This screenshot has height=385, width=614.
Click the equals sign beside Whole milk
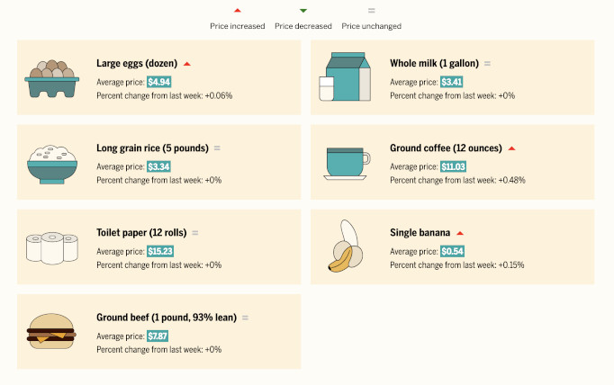point(487,63)
